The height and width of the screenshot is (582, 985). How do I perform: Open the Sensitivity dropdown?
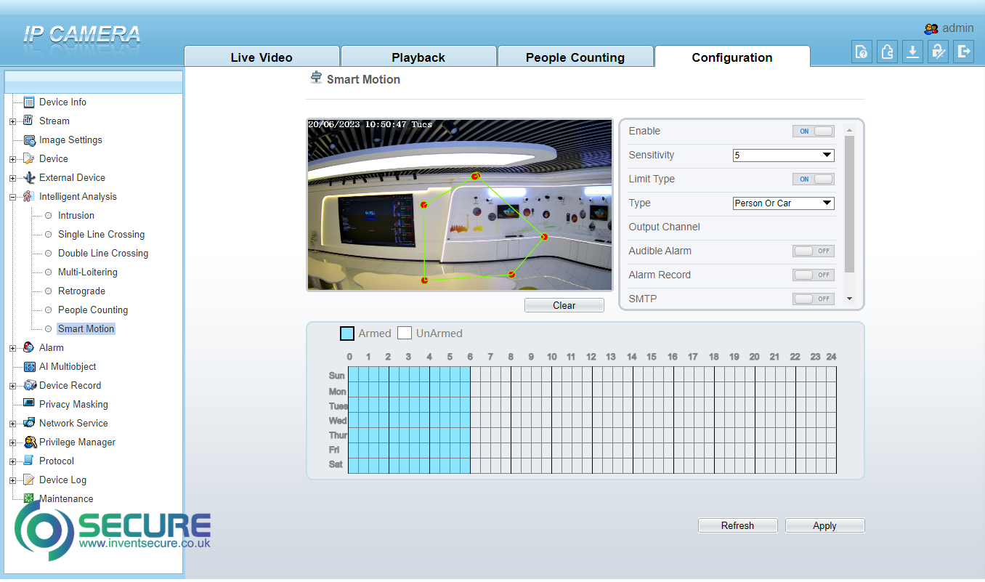pos(783,155)
